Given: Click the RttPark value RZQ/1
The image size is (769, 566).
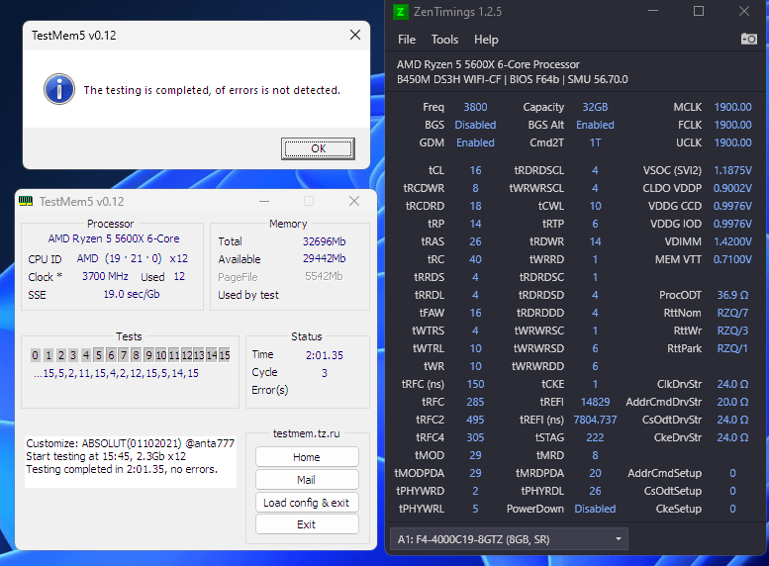Looking at the screenshot, I should (x=732, y=348).
